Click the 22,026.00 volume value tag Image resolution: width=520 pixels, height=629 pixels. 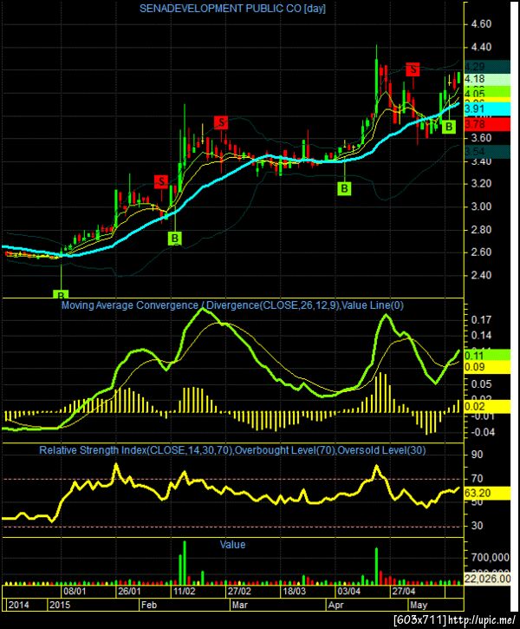coord(487,579)
